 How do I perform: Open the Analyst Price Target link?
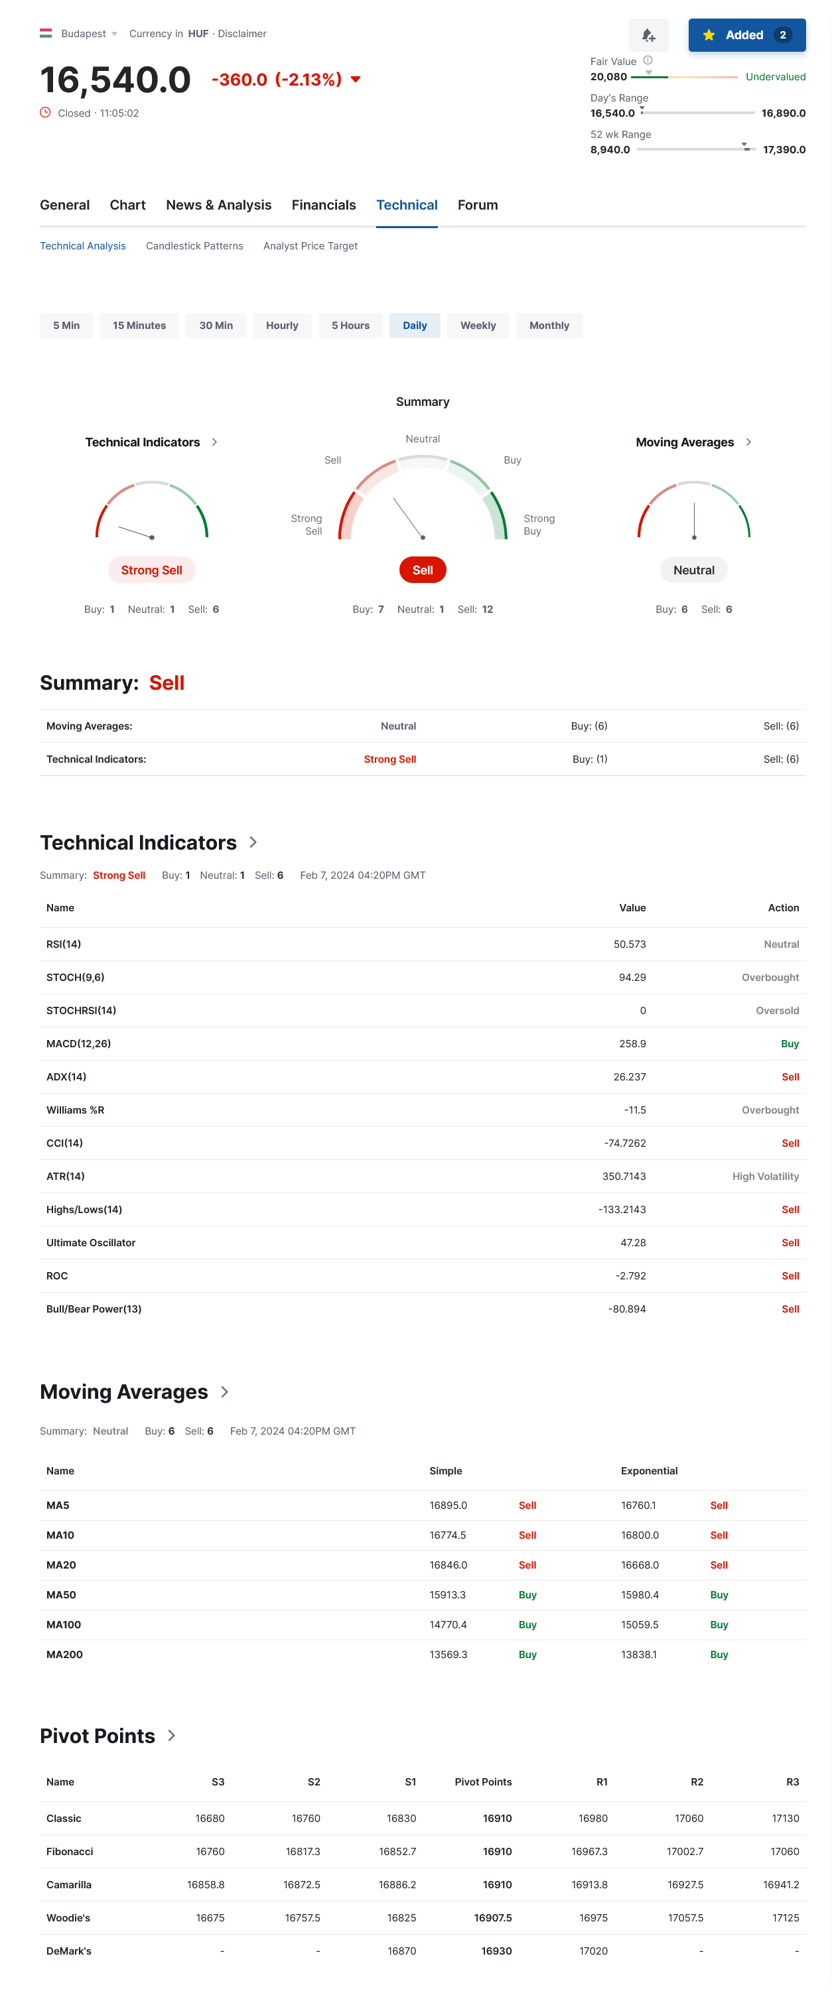click(310, 245)
